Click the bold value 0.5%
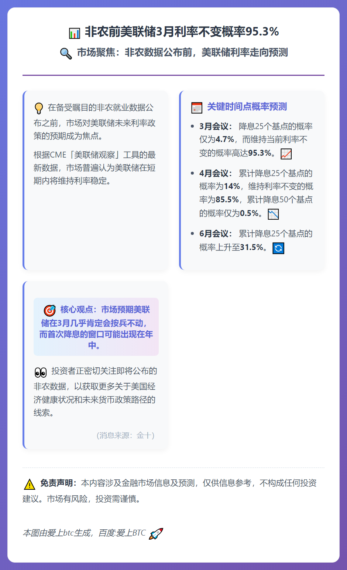Viewport: 347px width, 570px height. (x=249, y=213)
